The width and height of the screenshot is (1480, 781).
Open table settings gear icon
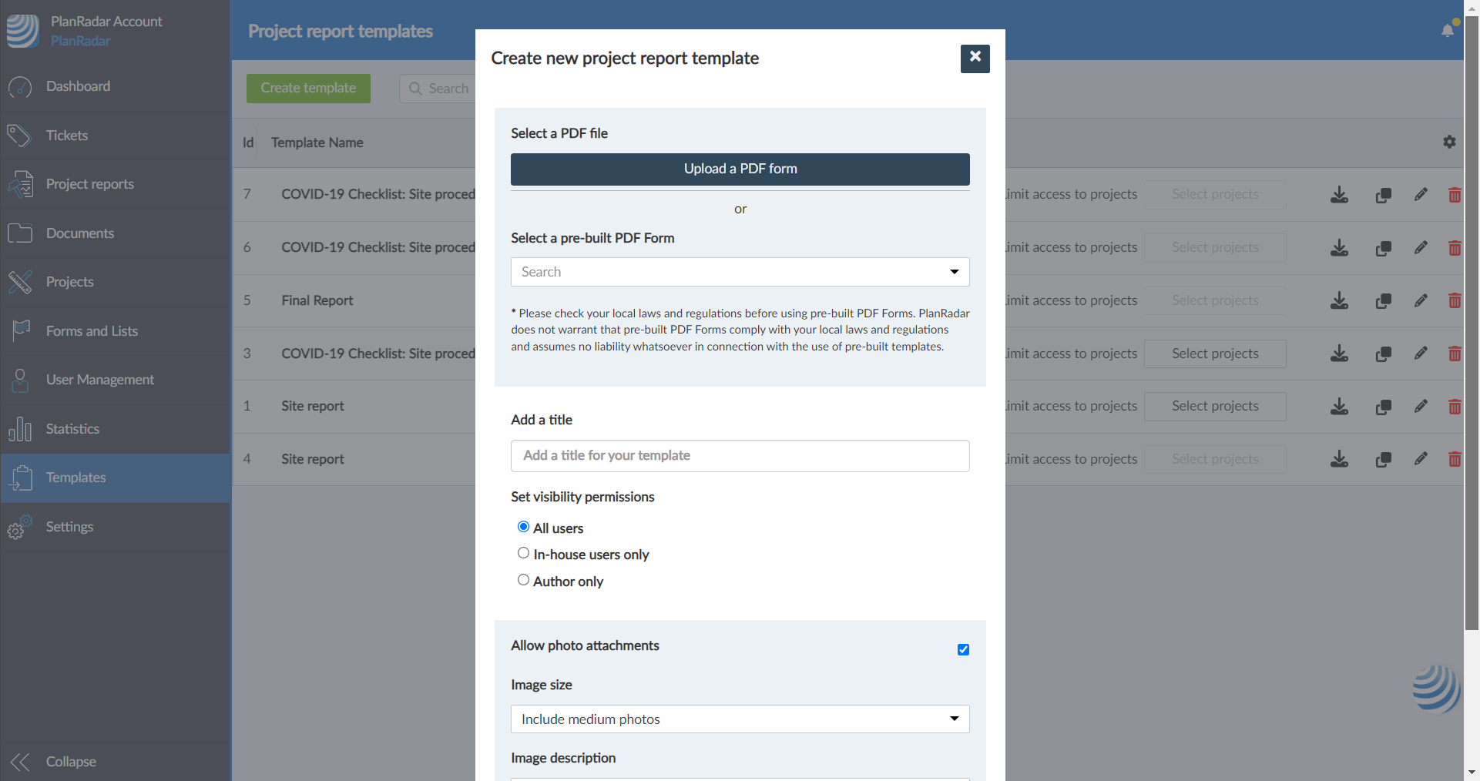point(1449,142)
